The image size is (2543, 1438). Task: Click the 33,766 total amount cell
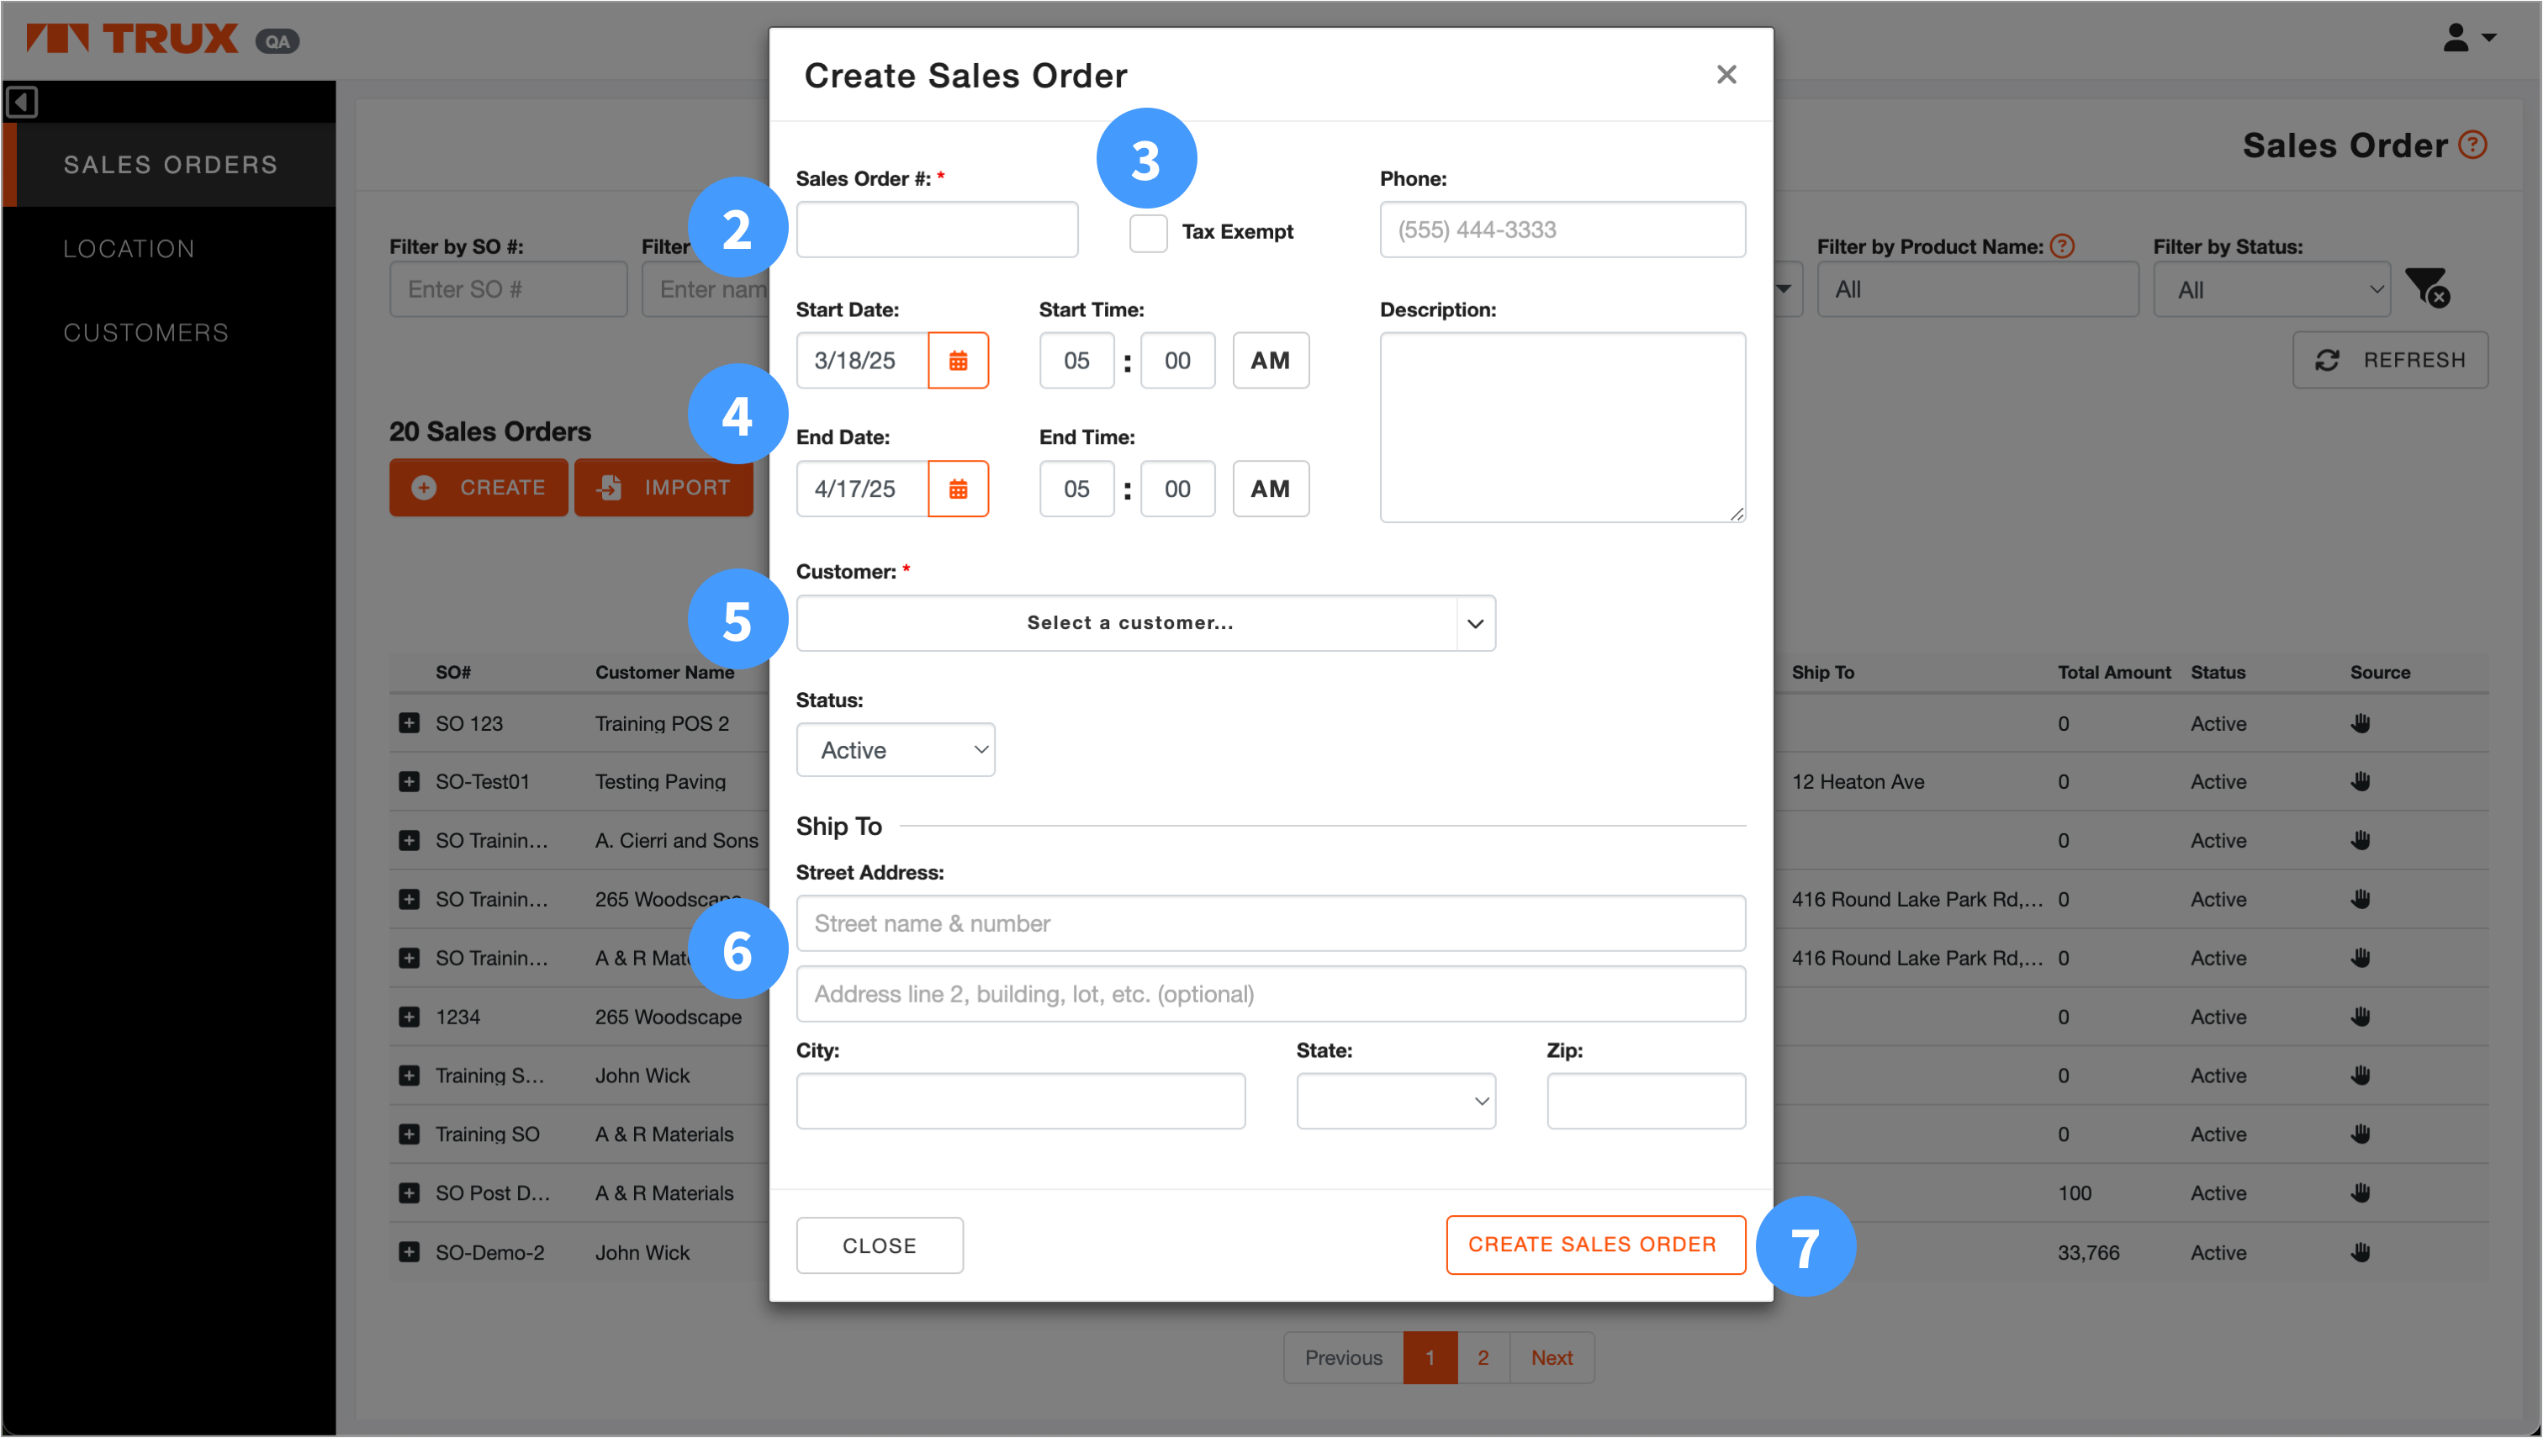click(2089, 1252)
